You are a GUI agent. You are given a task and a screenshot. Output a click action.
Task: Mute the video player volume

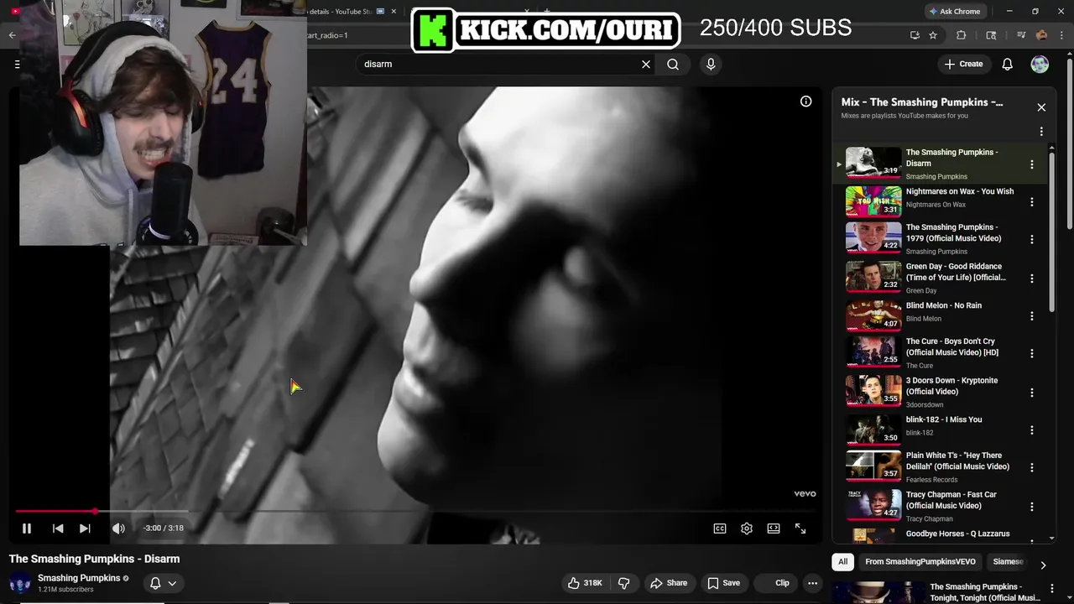pyautogui.click(x=118, y=528)
